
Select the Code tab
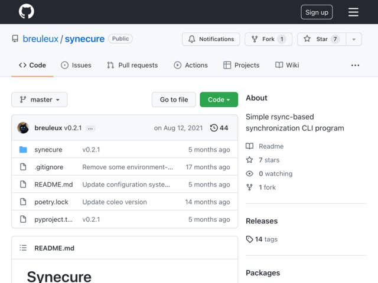click(x=32, y=65)
